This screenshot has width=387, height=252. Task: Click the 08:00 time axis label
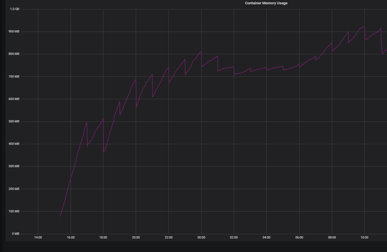[332, 237]
